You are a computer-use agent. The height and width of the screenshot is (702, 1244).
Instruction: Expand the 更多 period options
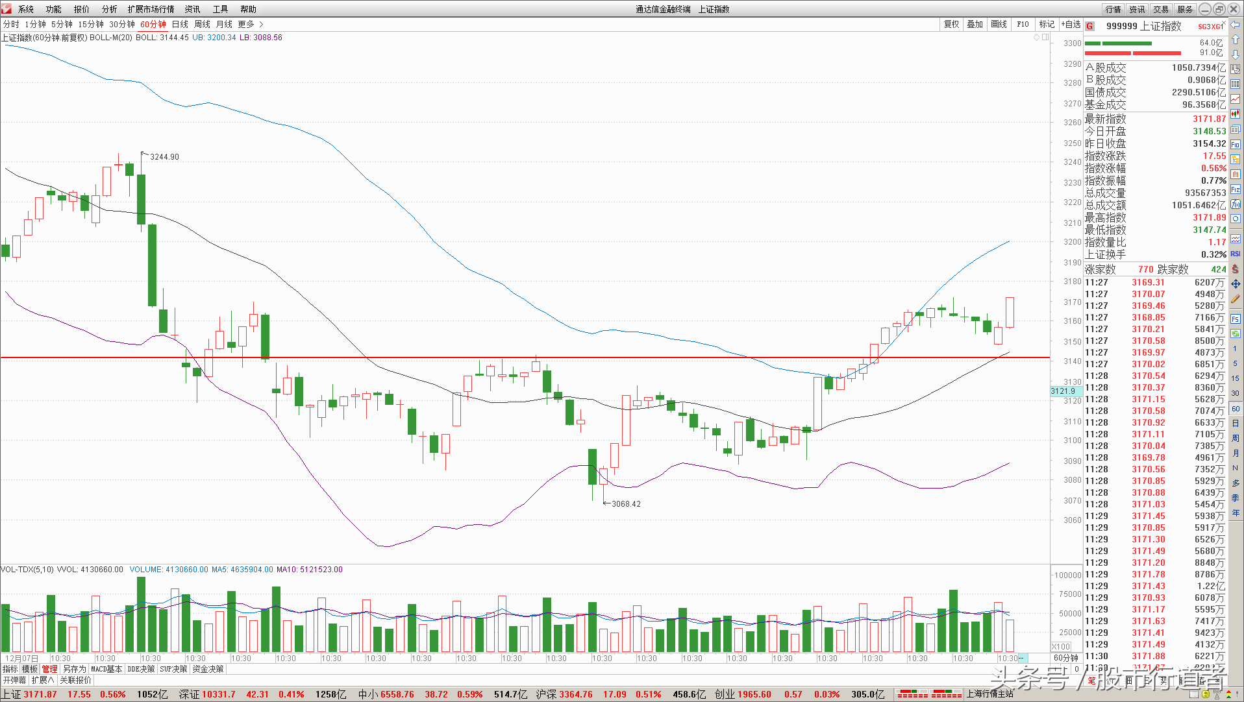[x=250, y=24]
